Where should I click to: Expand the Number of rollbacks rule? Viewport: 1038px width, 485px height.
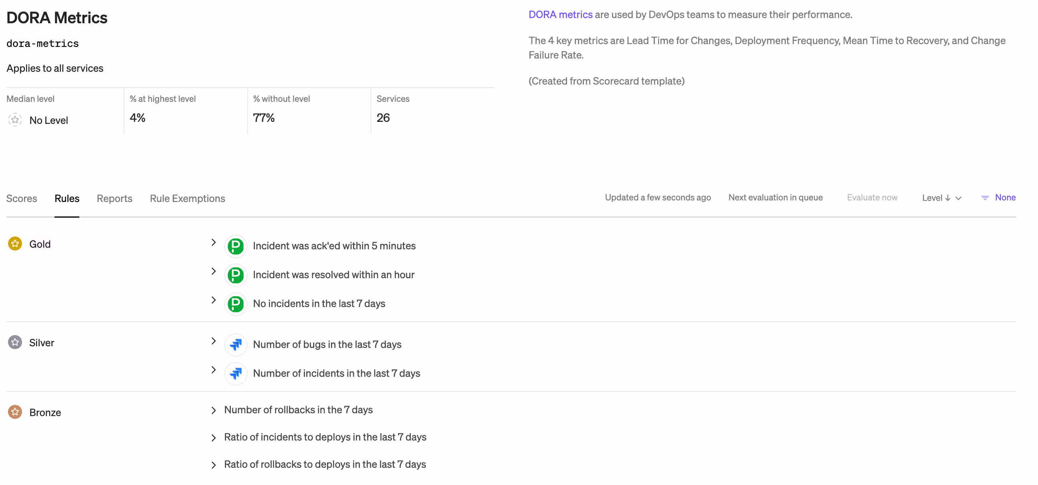pyautogui.click(x=214, y=410)
